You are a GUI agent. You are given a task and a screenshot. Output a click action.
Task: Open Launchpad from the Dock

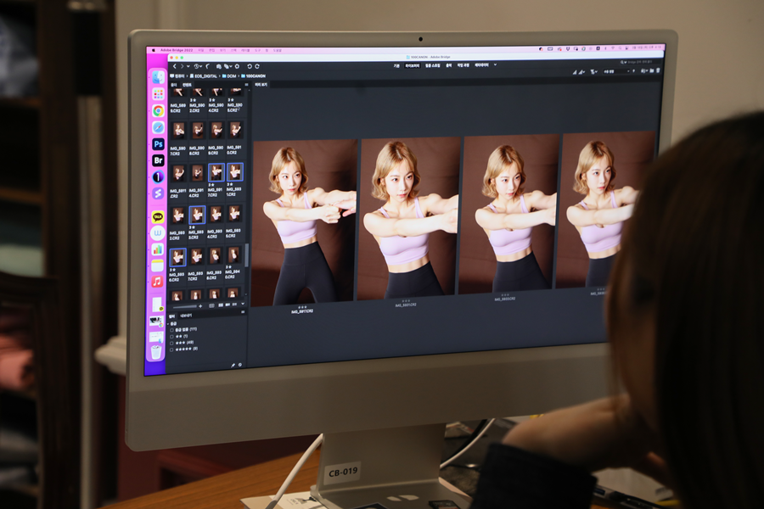pyautogui.click(x=159, y=93)
